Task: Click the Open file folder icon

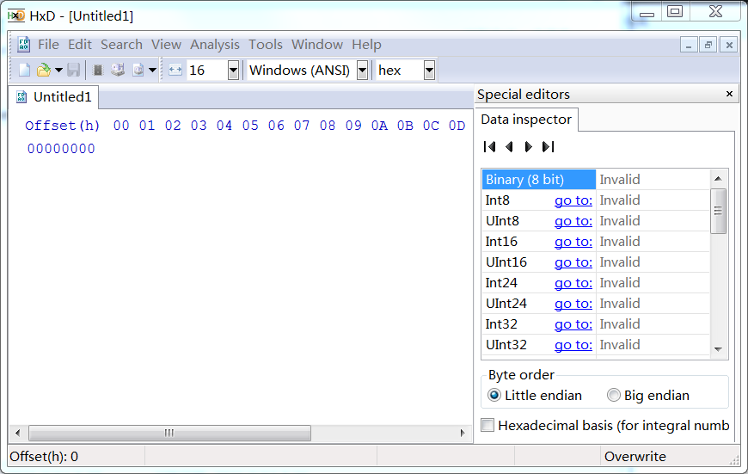Action: click(43, 71)
